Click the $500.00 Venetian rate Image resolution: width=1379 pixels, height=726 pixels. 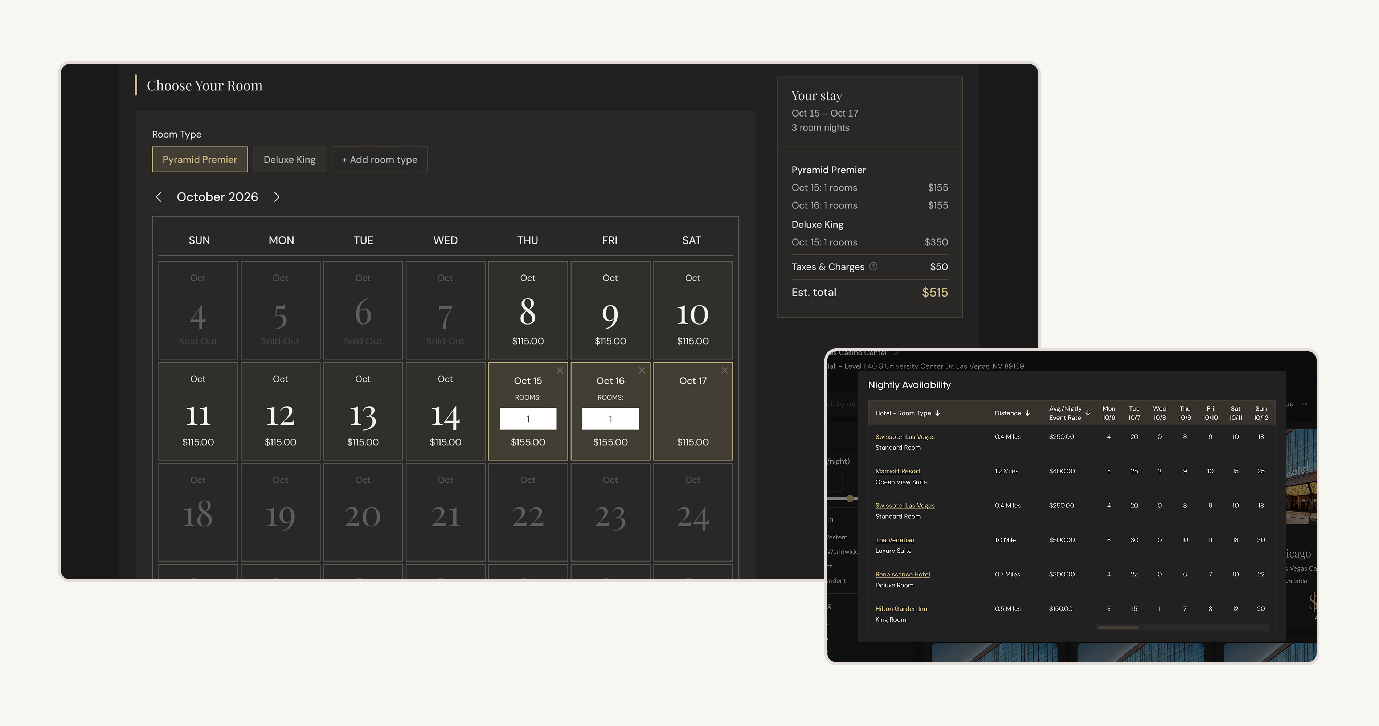pyautogui.click(x=1061, y=540)
